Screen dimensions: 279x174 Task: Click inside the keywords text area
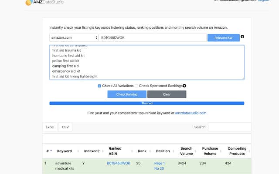147,63
